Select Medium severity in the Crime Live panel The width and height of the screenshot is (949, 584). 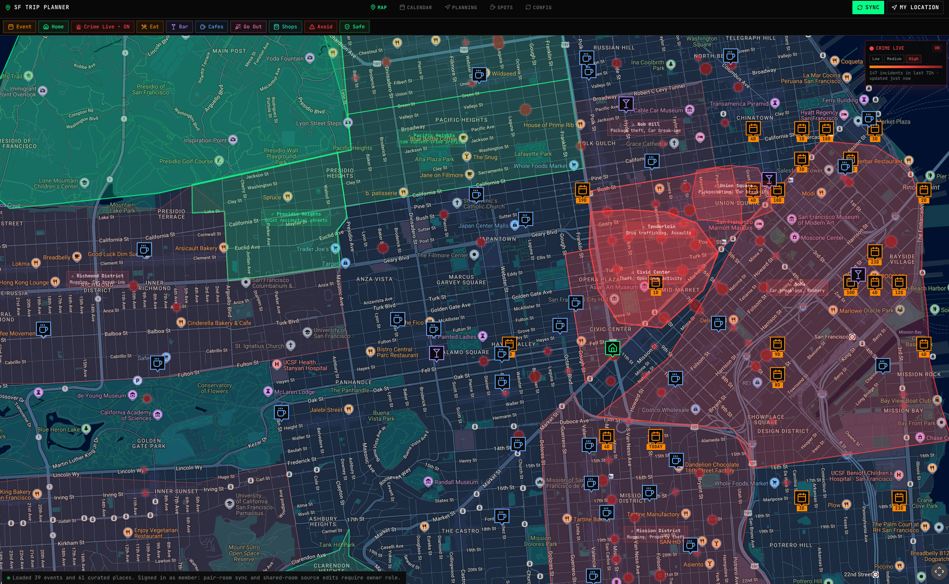(x=894, y=59)
